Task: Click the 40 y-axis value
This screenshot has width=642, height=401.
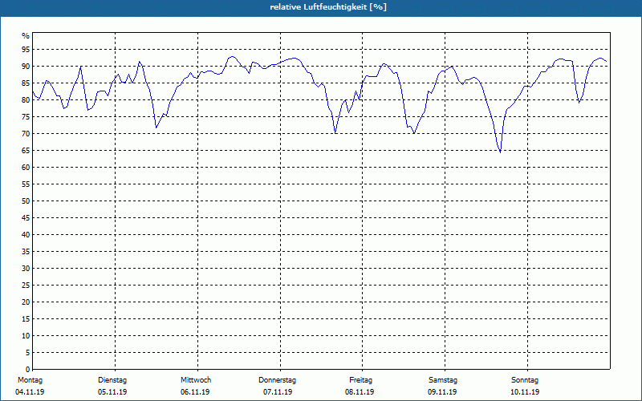Action: (26, 234)
